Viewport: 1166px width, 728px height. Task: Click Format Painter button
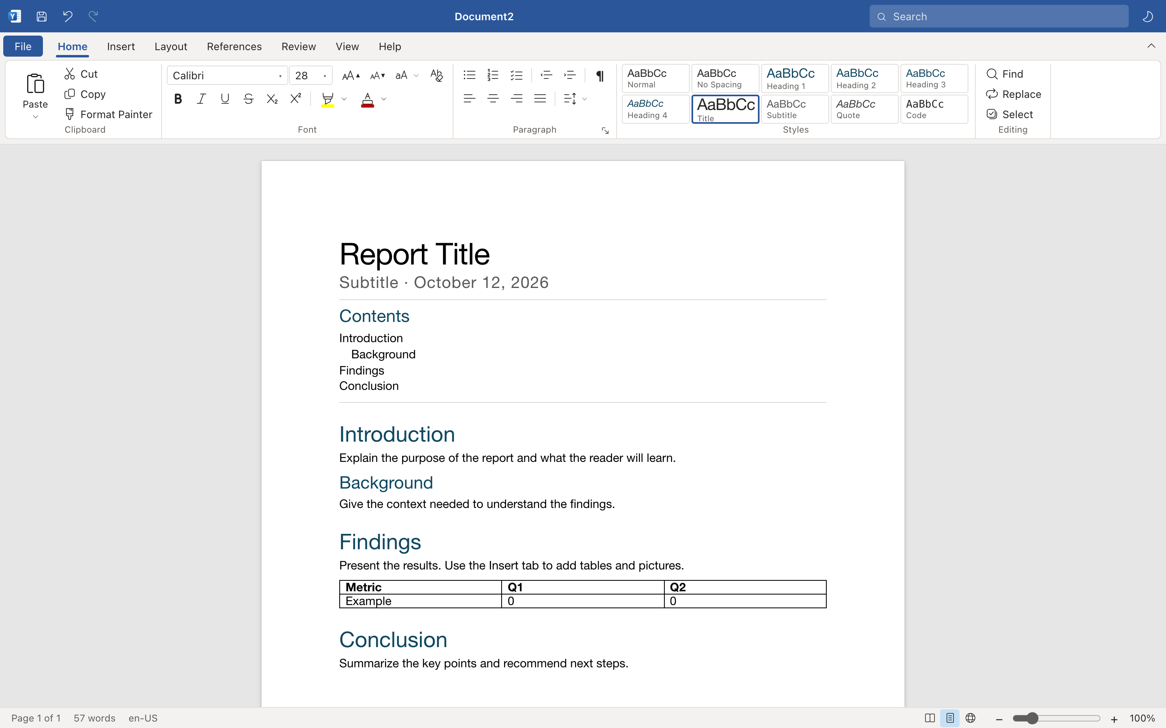109,114
